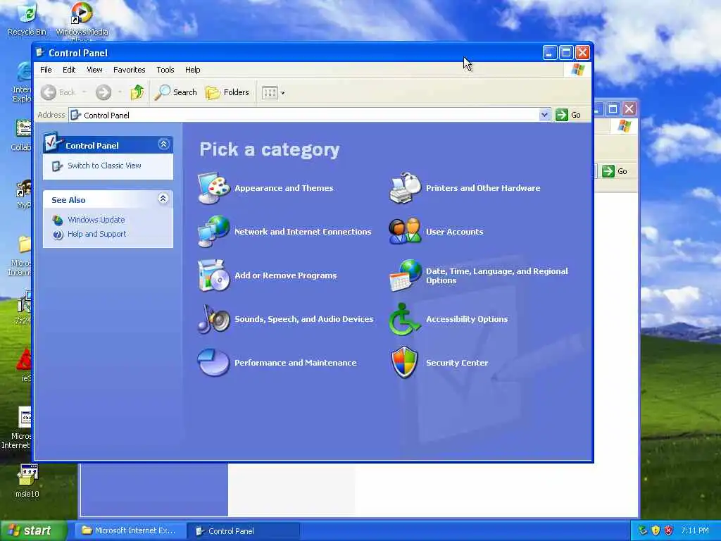Screen dimensions: 721x541
Task: Click User Accounts text link
Action: click(x=454, y=231)
